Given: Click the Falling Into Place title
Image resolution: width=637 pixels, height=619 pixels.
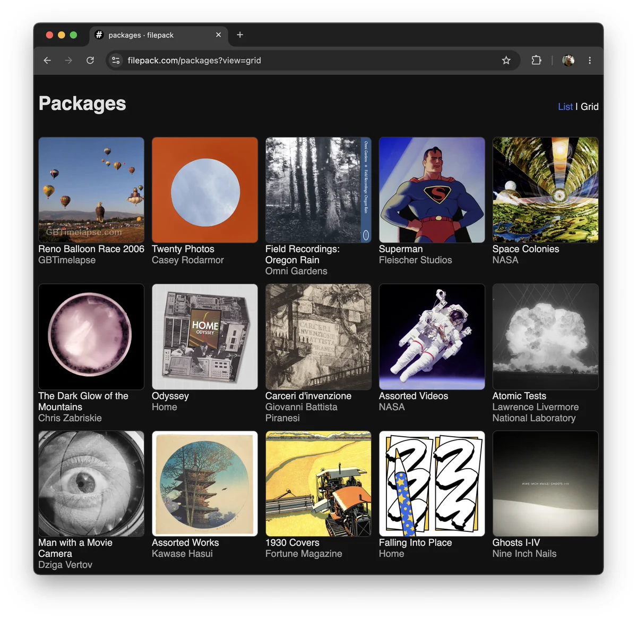Looking at the screenshot, I should (416, 542).
